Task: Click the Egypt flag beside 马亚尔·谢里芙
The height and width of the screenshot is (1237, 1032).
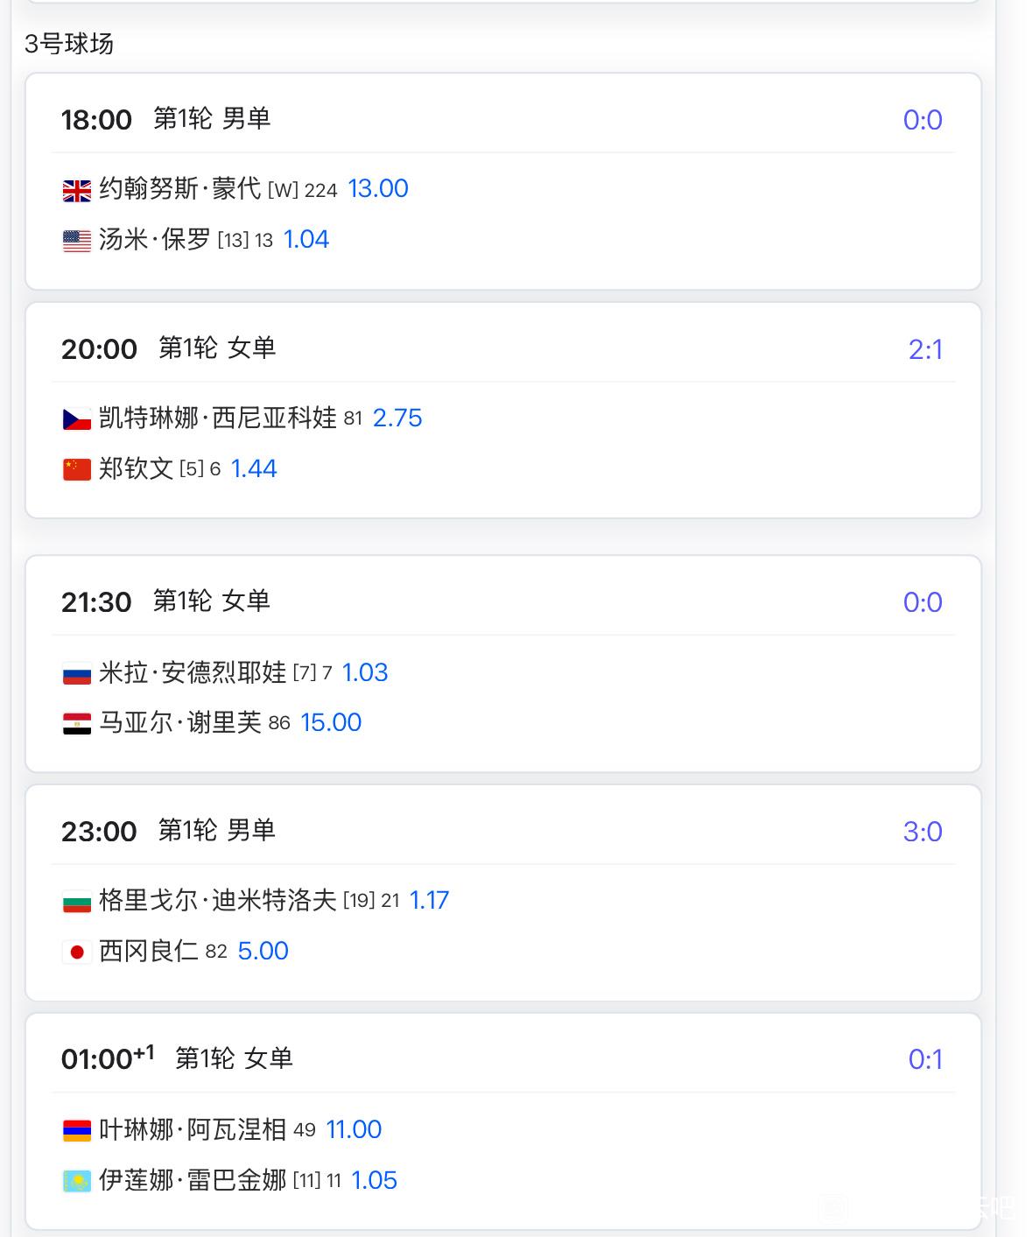Action: coord(77,724)
